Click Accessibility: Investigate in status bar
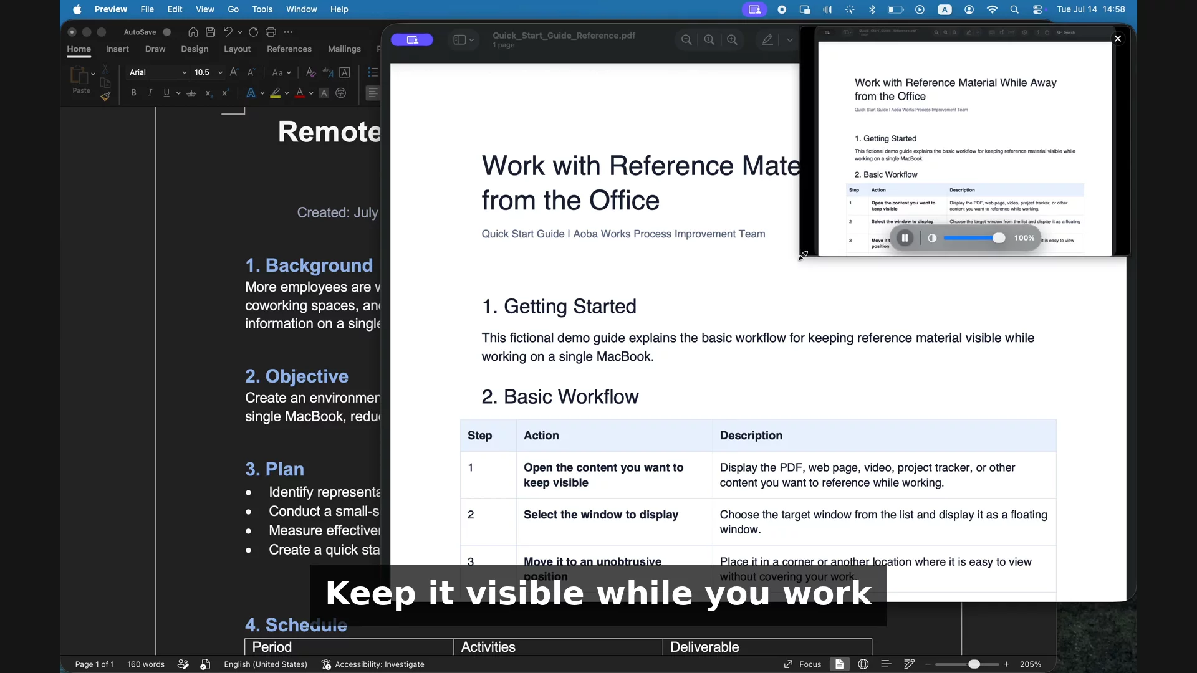This screenshot has height=673, width=1197. [x=373, y=664]
